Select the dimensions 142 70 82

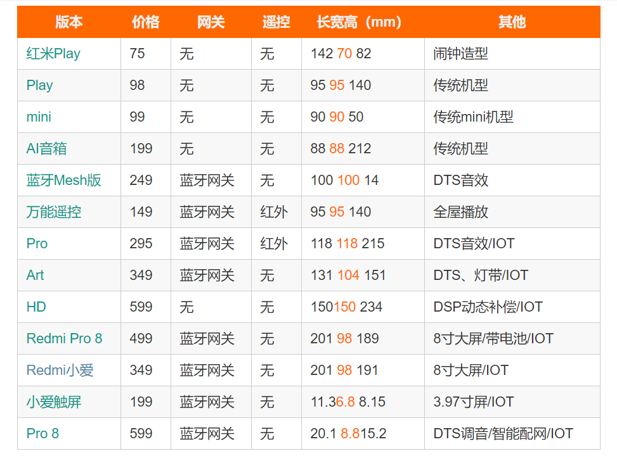pyautogui.click(x=341, y=53)
